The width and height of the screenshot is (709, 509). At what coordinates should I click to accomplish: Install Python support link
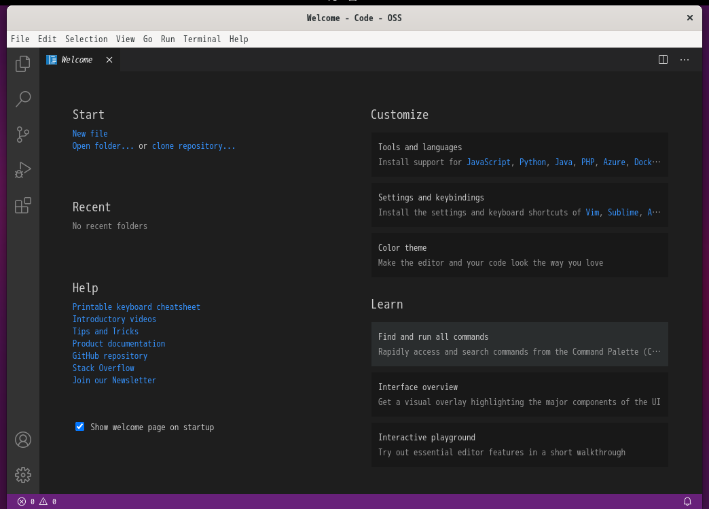(x=532, y=162)
